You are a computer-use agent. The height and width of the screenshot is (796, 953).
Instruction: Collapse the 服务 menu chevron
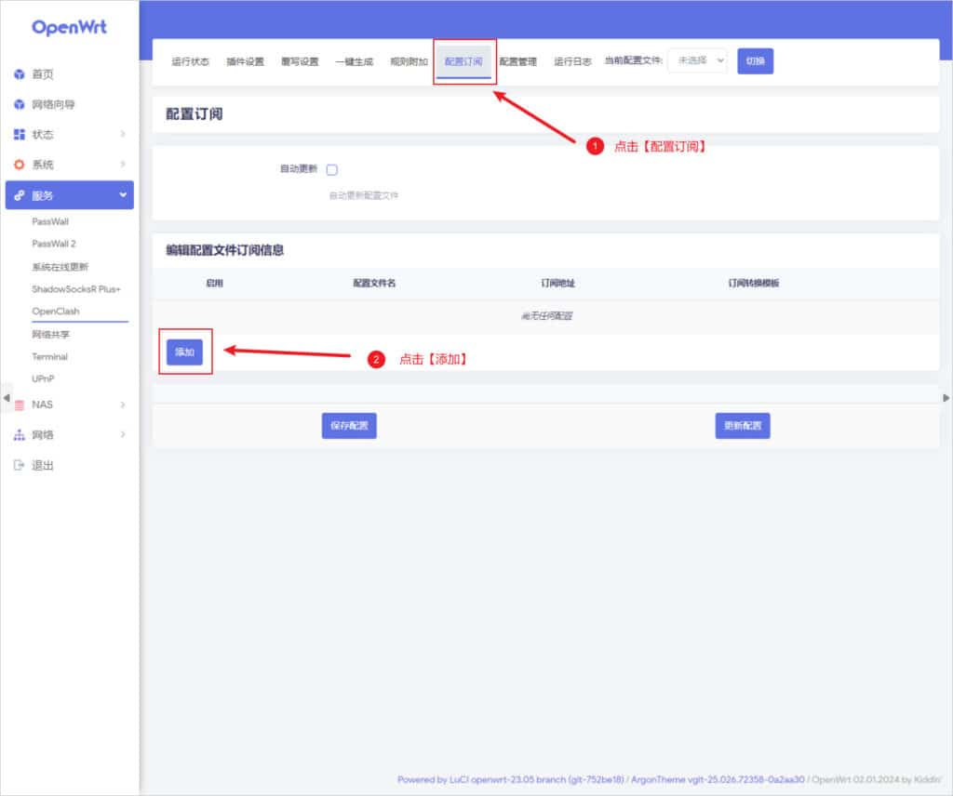[123, 195]
